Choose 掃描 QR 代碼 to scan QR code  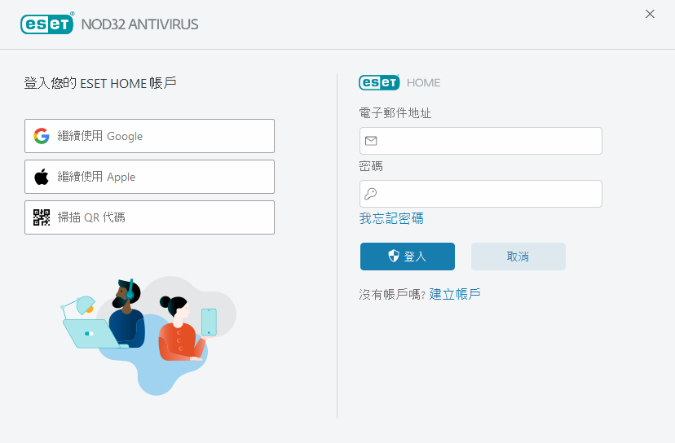coord(149,217)
